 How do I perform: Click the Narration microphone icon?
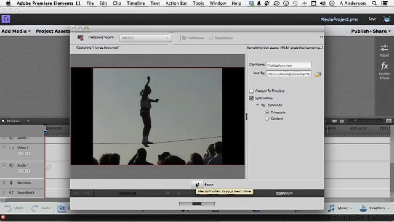(x=11, y=183)
